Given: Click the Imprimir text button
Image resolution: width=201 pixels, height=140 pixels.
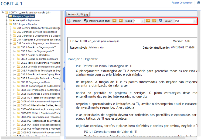Looking at the screenshot, I should pos(77,21).
